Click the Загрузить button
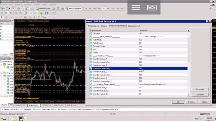 pyautogui.click(x=200, y=89)
